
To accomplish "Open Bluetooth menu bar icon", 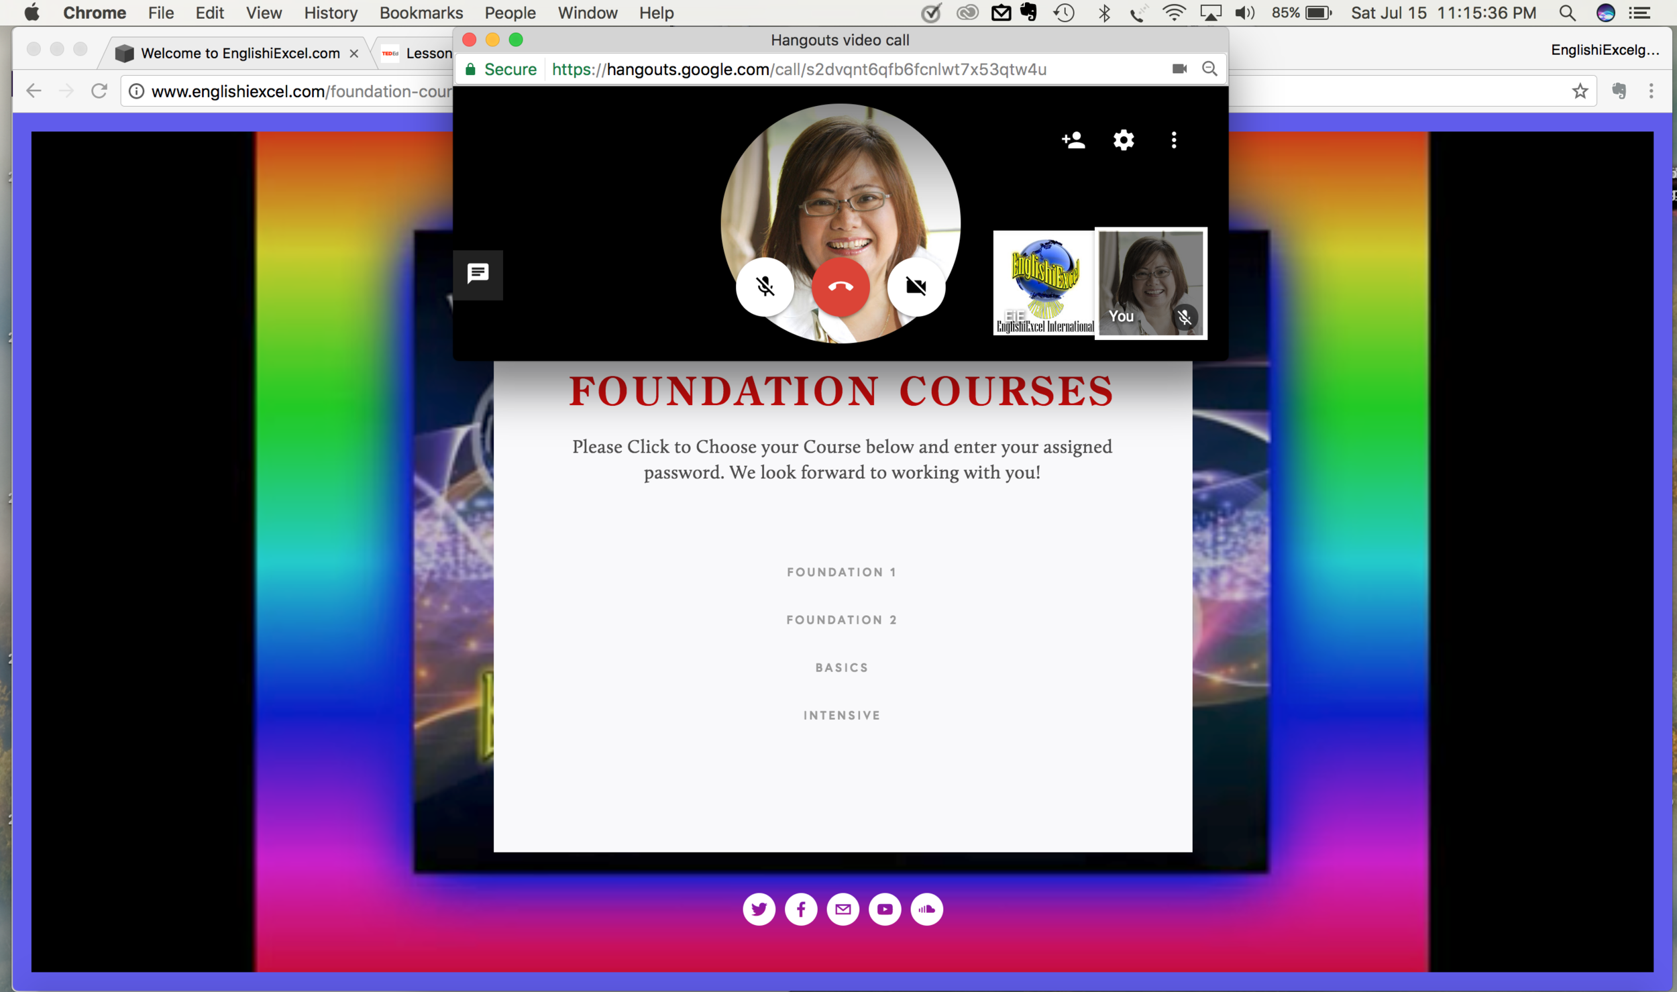I will (1104, 13).
